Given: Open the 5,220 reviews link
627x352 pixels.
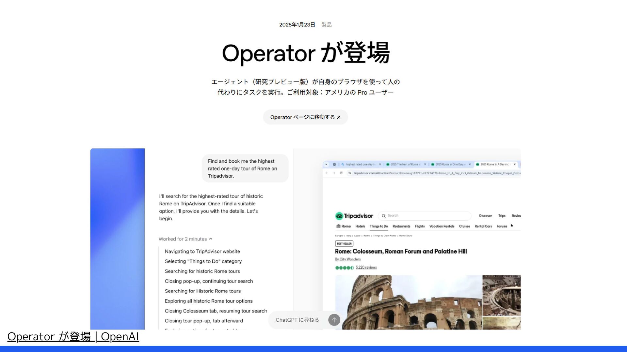Looking at the screenshot, I should 366,267.
